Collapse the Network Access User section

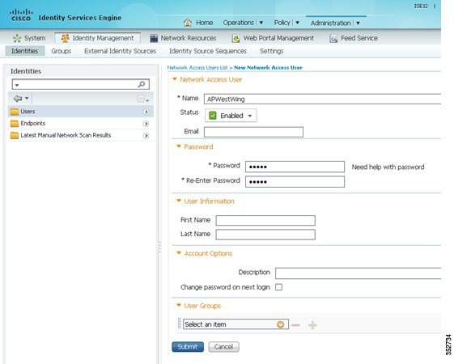click(x=175, y=78)
